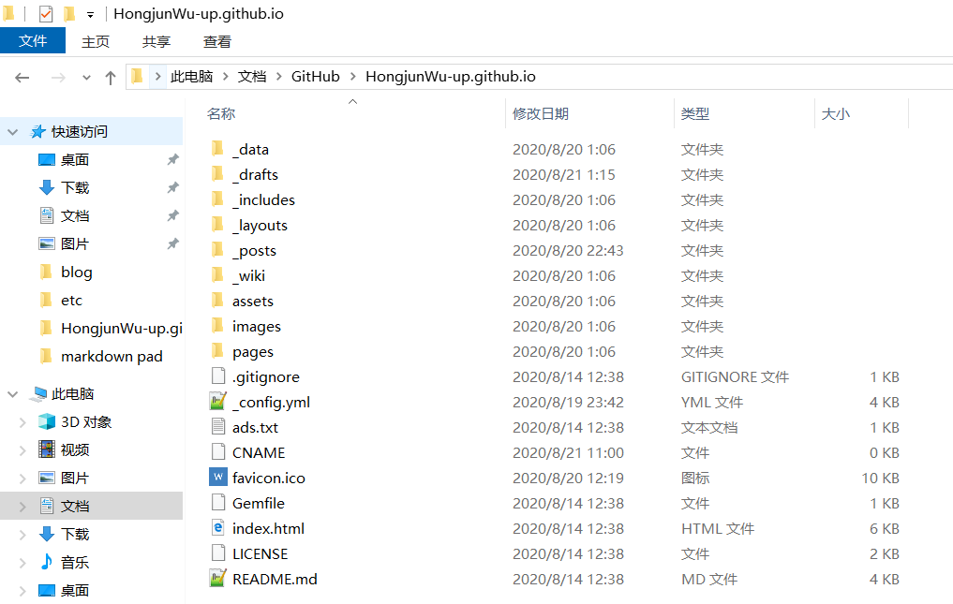Click the GITIGNORE 文件 type cell
This screenshot has width=953, height=604.
point(735,376)
